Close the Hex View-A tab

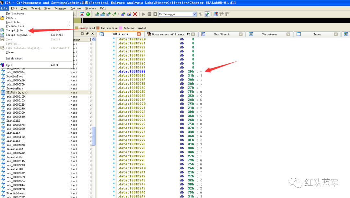coord(240,34)
